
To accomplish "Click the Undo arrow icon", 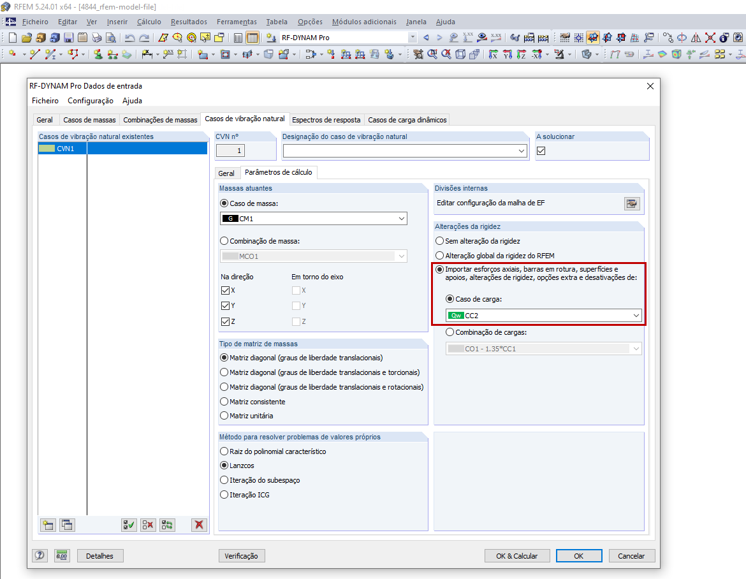I will (129, 38).
